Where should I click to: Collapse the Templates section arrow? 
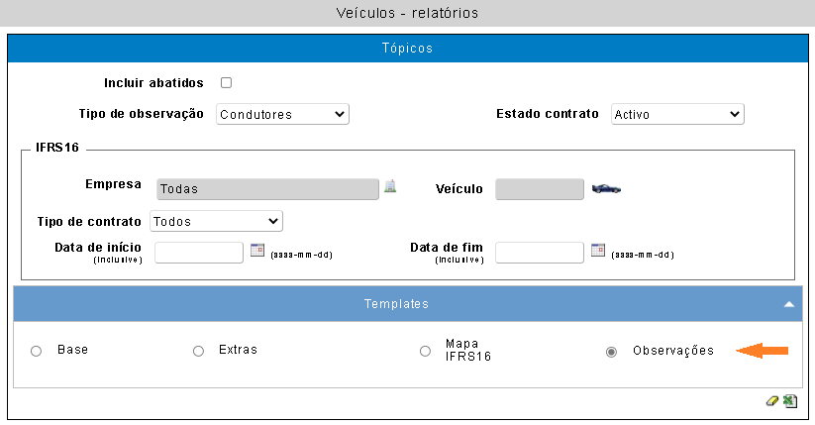click(x=789, y=304)
